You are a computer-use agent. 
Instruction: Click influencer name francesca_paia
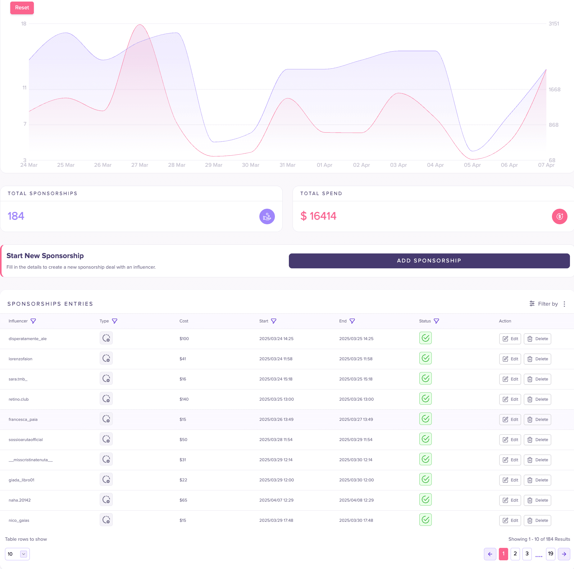point(23,419)
